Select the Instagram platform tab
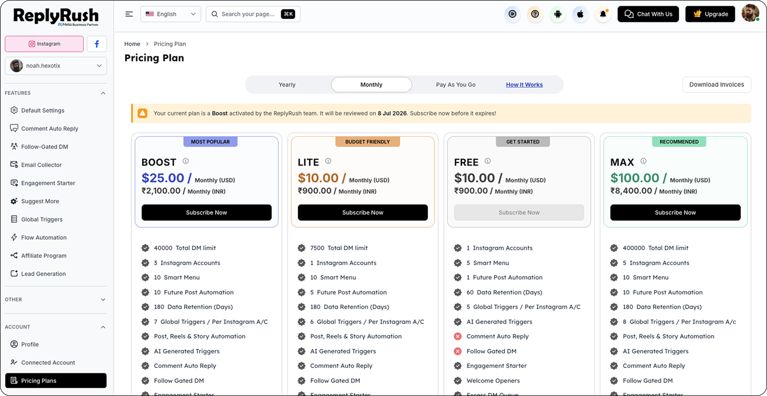The height and width of the screenshot is (396, 767). [x=44, y=44]
